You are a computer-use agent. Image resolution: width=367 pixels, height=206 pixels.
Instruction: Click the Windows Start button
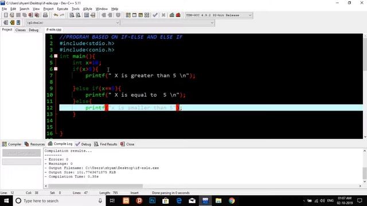pos(6,201)
